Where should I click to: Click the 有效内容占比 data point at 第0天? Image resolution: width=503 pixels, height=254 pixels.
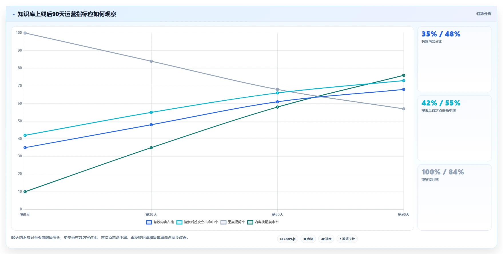[x=25, y=148]
